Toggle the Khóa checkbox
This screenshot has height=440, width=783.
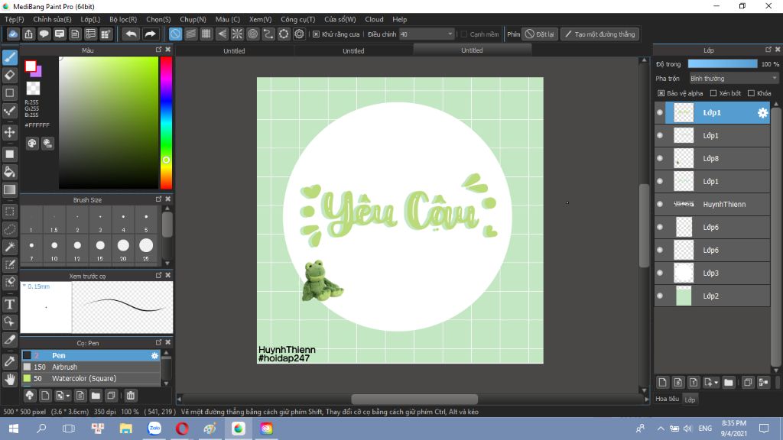pos(751,93)
